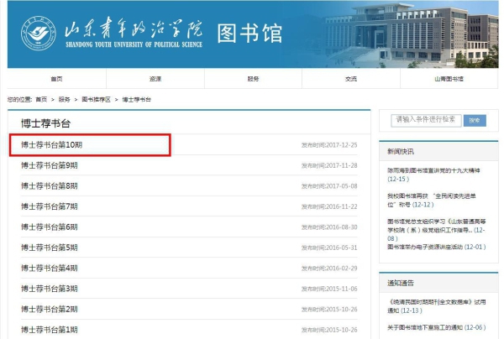Open 博士荐书台第10期 article

point(52,145)
